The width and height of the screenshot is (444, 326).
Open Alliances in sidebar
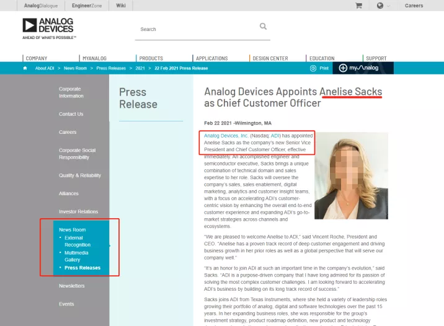(x=69, y=193)
